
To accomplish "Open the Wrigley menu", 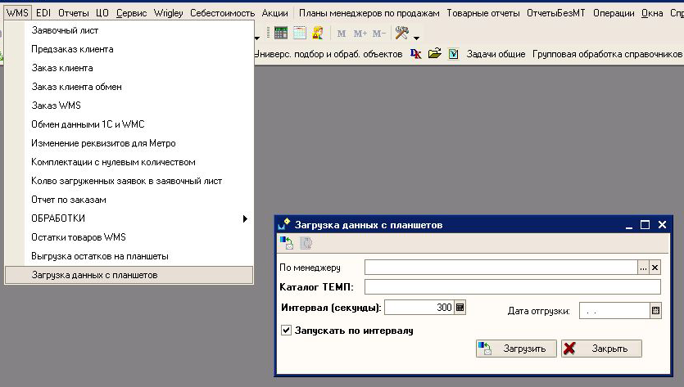I will click(x=169, y=13).
